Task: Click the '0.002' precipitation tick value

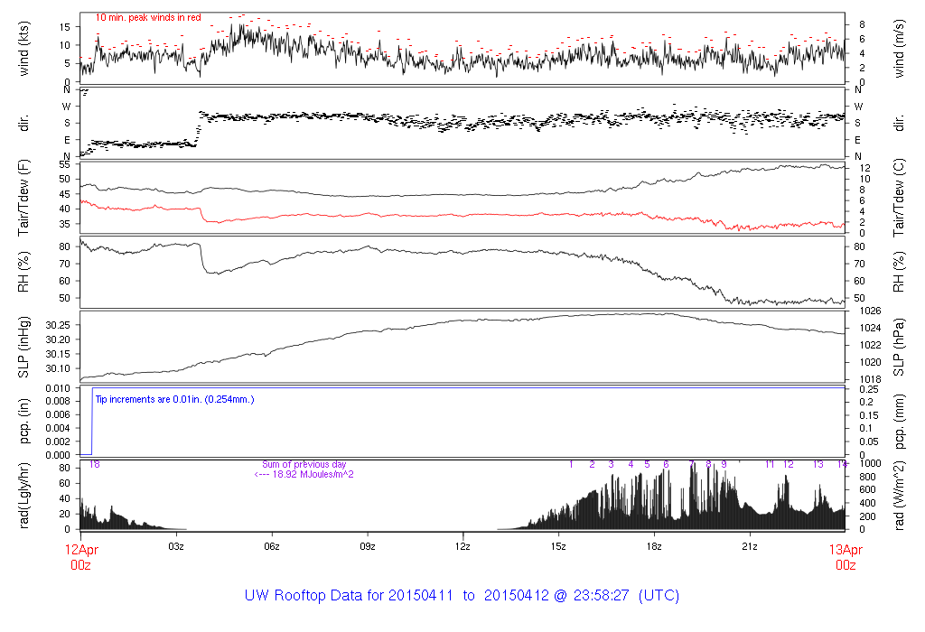Action: point(58,441)
